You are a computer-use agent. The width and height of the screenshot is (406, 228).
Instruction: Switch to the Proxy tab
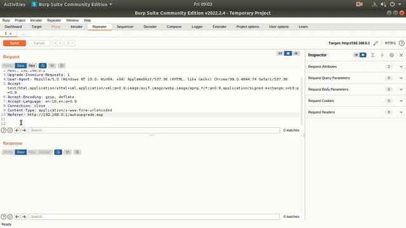[56, 27]
